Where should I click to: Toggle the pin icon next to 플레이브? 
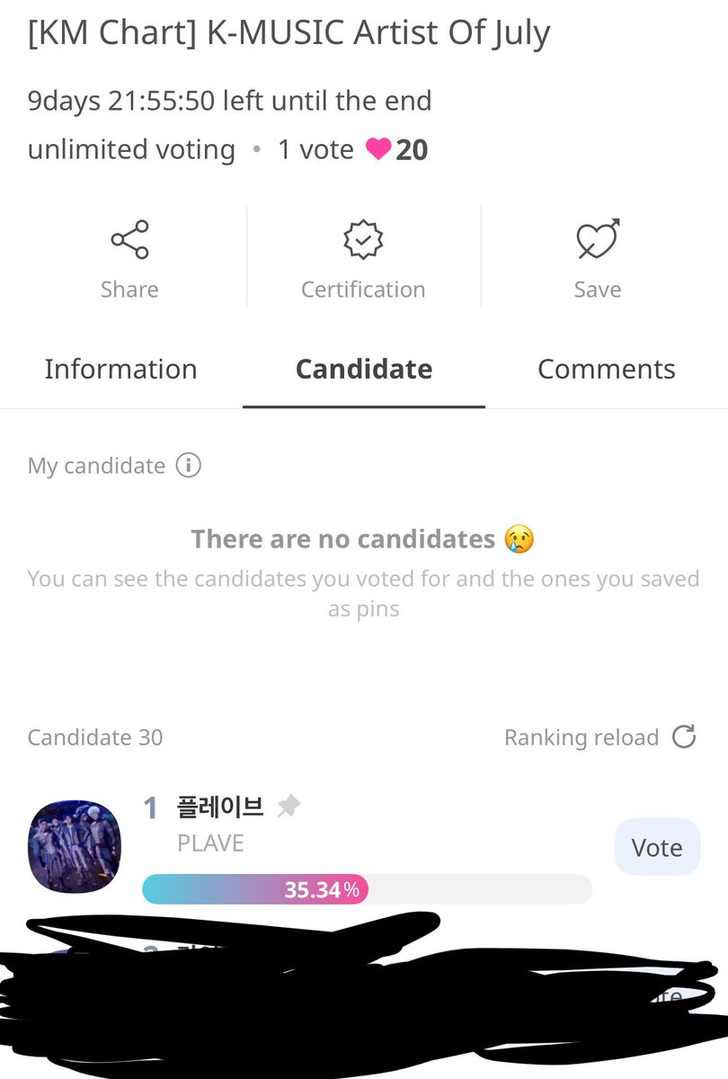289,806
